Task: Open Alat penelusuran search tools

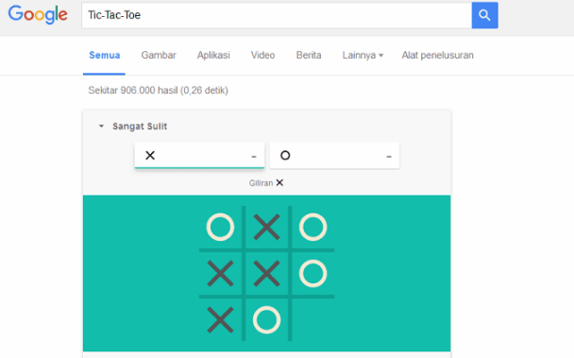Action: click(x=437, y=56)
